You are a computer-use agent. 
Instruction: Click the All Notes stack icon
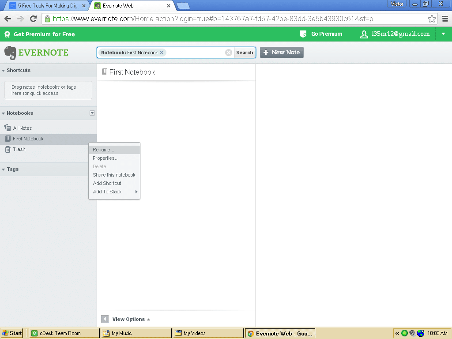click(8, 128)
